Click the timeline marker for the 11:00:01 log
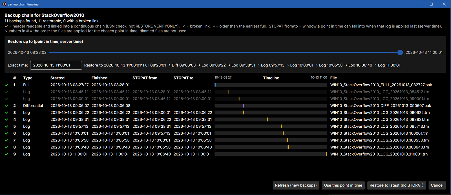The width and height of the screenshot is (451, 195). [326, 154]
